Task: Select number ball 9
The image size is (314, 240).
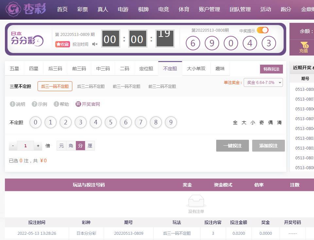Action: [x=171, y=122]
